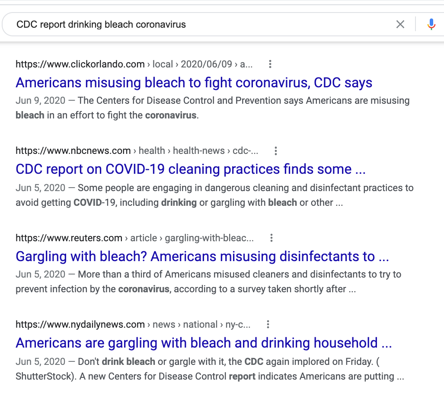This screenshot has height=396, width=444.
Task: Start voice search with the microphone icon
Action: click(431, 24)
